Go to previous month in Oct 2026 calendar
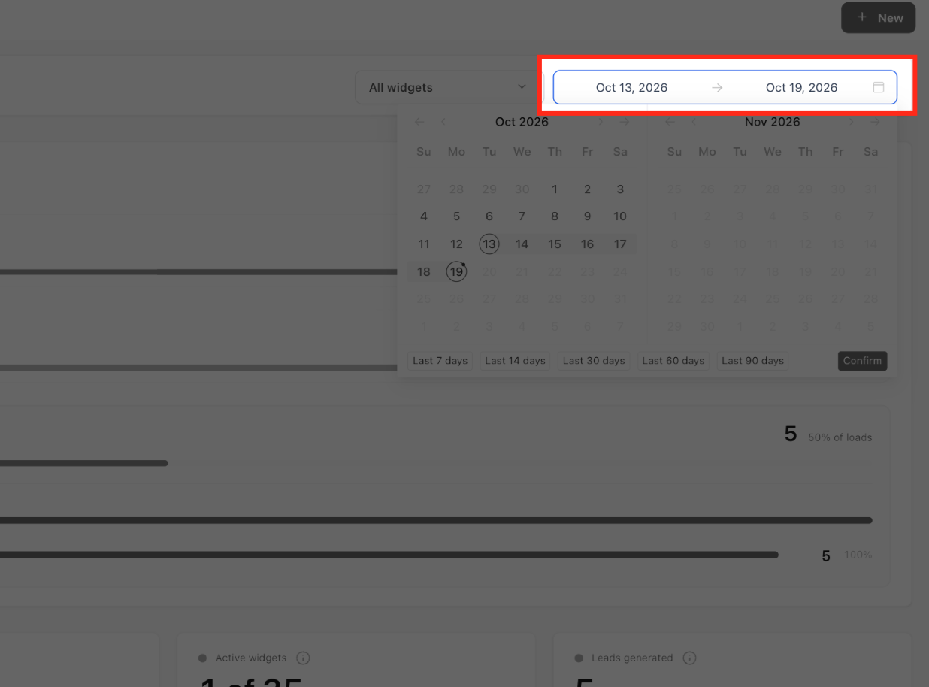The height and width of the screenshot is (687, 929). [443, 122]
